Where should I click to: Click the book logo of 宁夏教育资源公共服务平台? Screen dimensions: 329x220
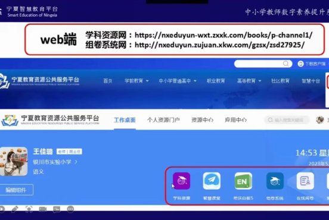click(x=10, y=120)
